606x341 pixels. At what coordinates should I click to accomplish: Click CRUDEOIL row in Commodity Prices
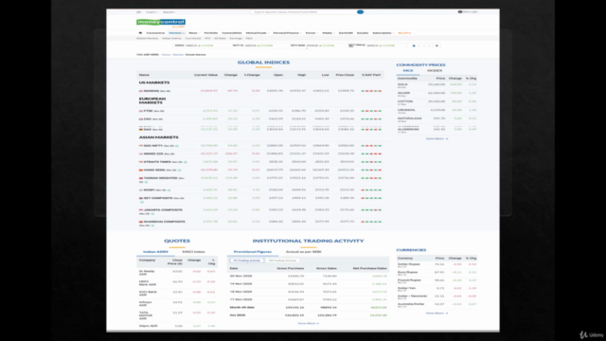click(437, 111)
